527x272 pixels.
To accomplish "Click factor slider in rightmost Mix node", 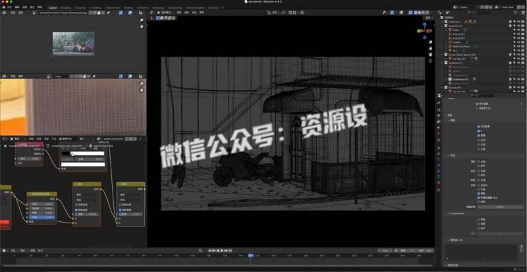I will [x=130, y=214].
